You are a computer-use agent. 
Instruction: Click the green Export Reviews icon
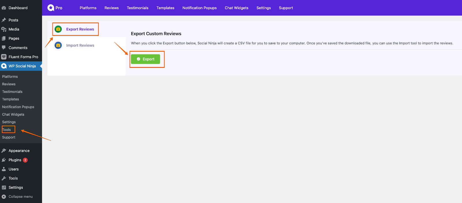(58, 29)
